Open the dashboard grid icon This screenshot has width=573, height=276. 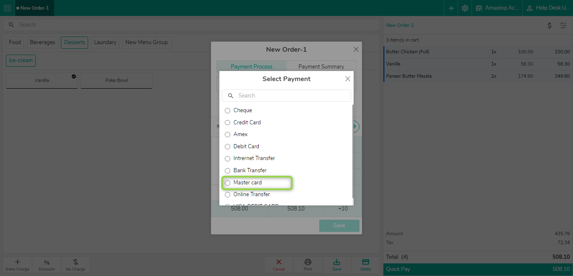pos(7,8)
